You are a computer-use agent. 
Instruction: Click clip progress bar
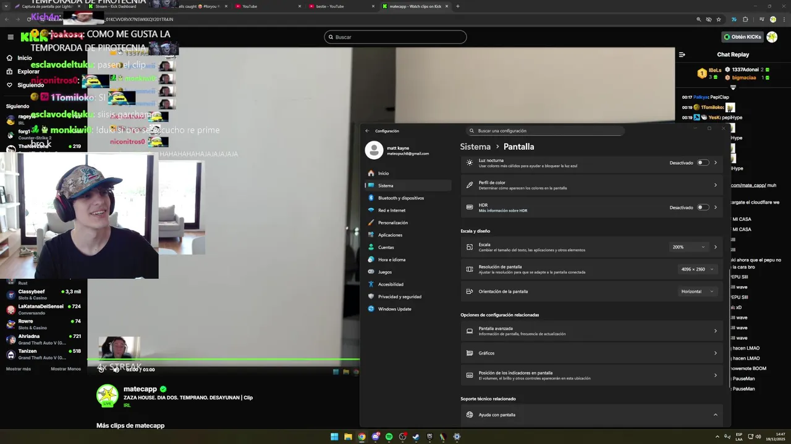click(x=223, y=359)
